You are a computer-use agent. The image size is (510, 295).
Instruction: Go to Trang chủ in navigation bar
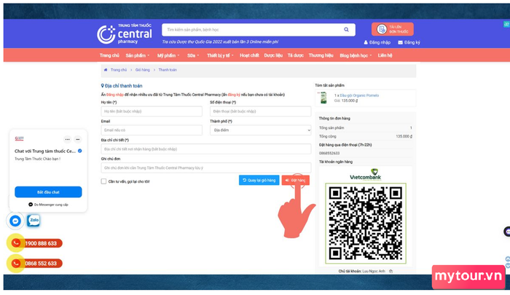point(109,55)
